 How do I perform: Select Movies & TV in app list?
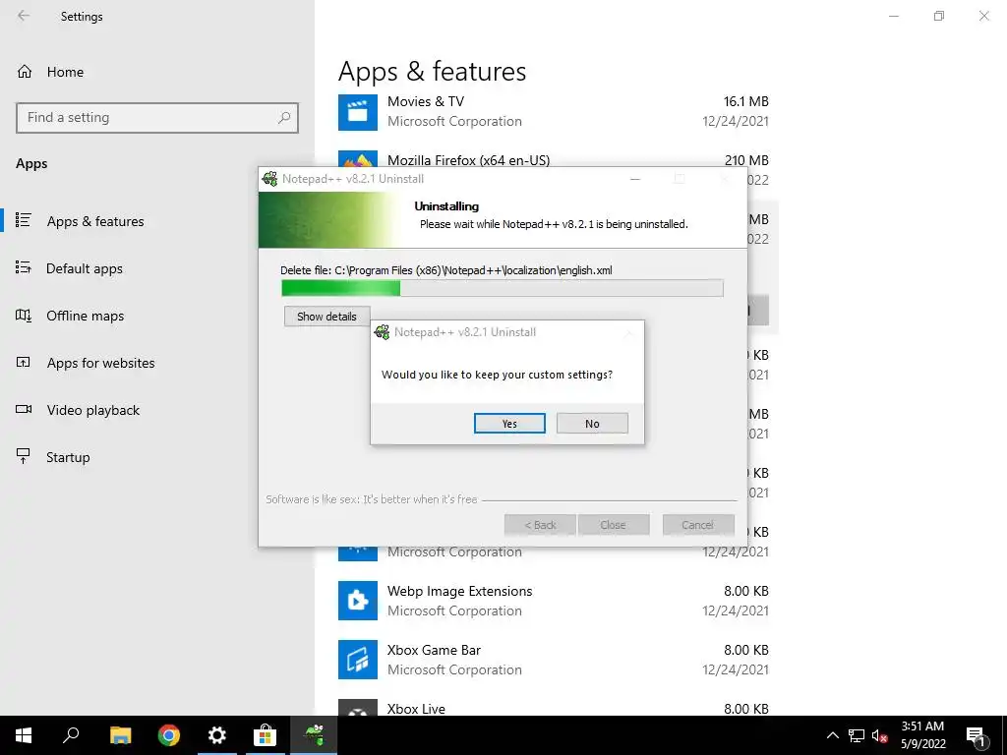[x=554, y=112]
